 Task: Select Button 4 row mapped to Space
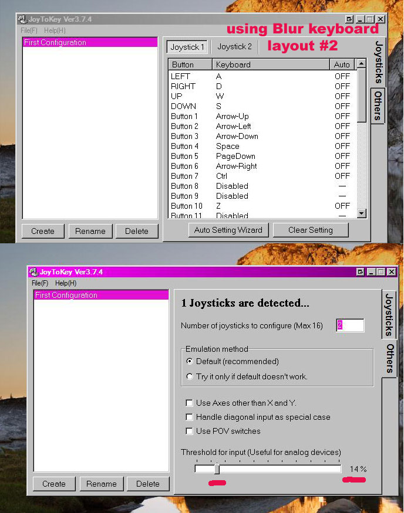(262, 146)
